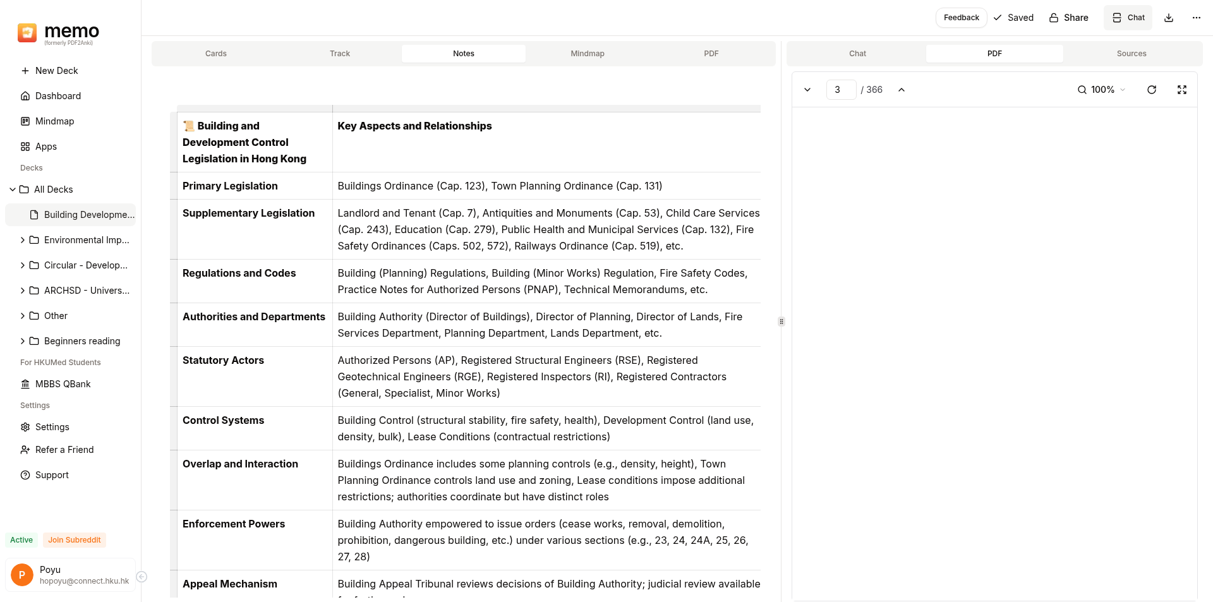
Task: Open the three-dot more options menu
Action: pos(1197,18)
